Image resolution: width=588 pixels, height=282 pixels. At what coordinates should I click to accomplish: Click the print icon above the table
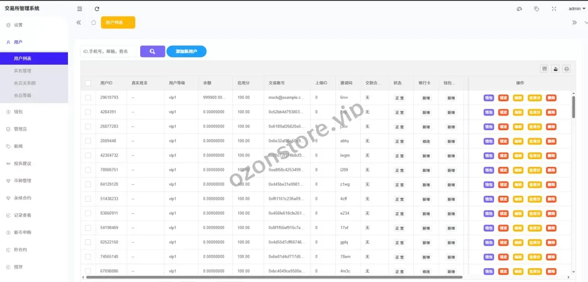(x=566, y=69)
